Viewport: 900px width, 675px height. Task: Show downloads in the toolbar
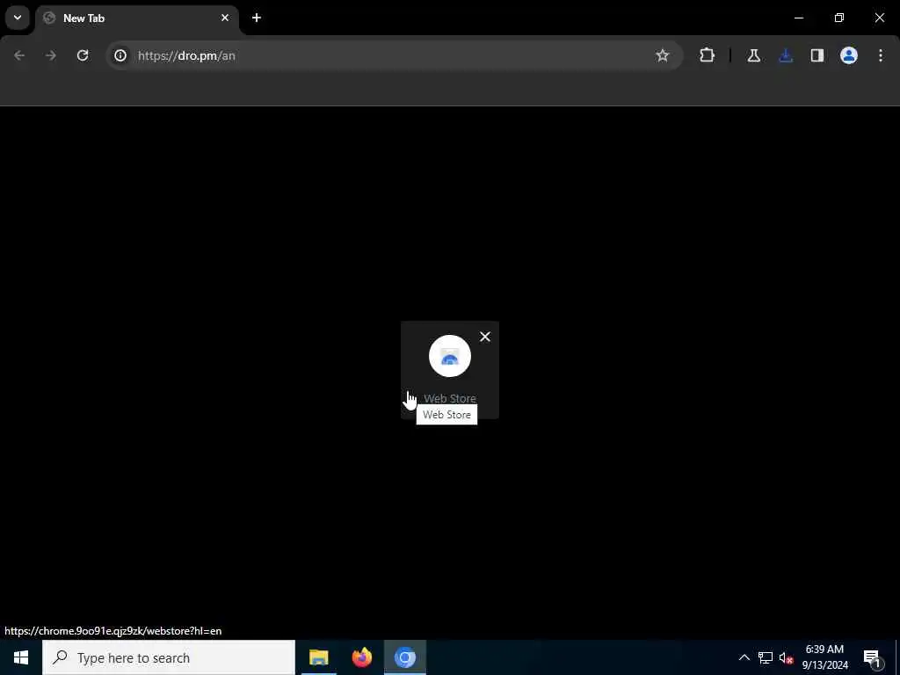786,55
